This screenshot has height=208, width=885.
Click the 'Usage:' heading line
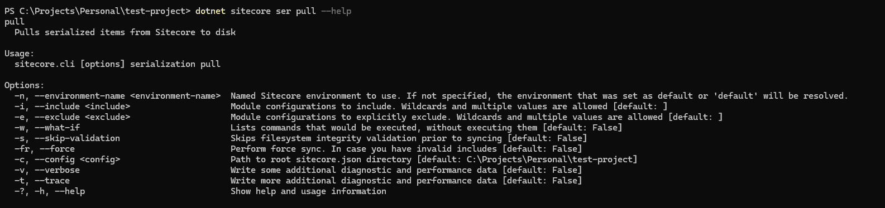click(20, 54)
